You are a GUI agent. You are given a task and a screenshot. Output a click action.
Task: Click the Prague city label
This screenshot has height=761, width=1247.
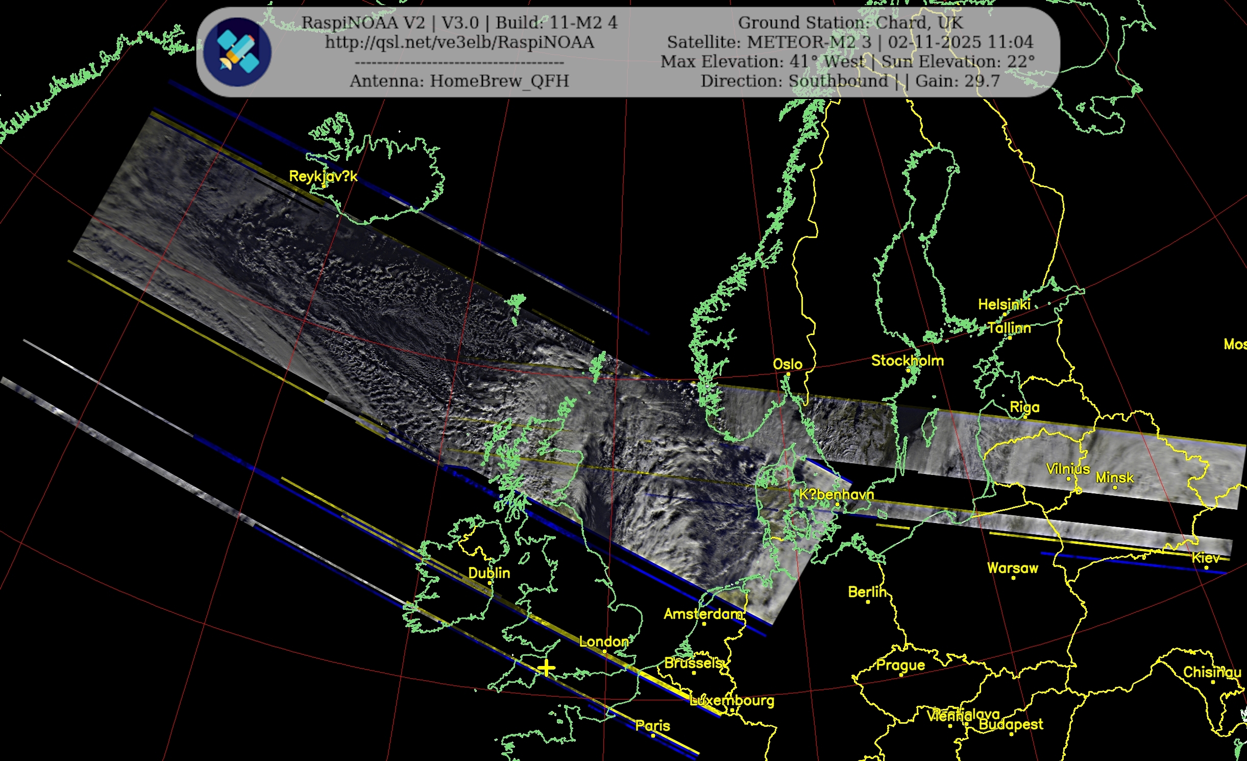point(900,665)
